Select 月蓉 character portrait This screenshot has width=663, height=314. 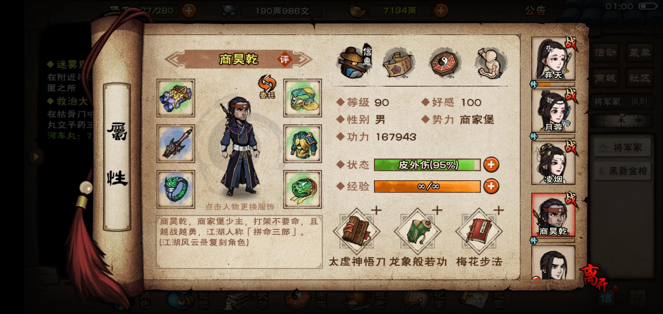click(553, 111)
